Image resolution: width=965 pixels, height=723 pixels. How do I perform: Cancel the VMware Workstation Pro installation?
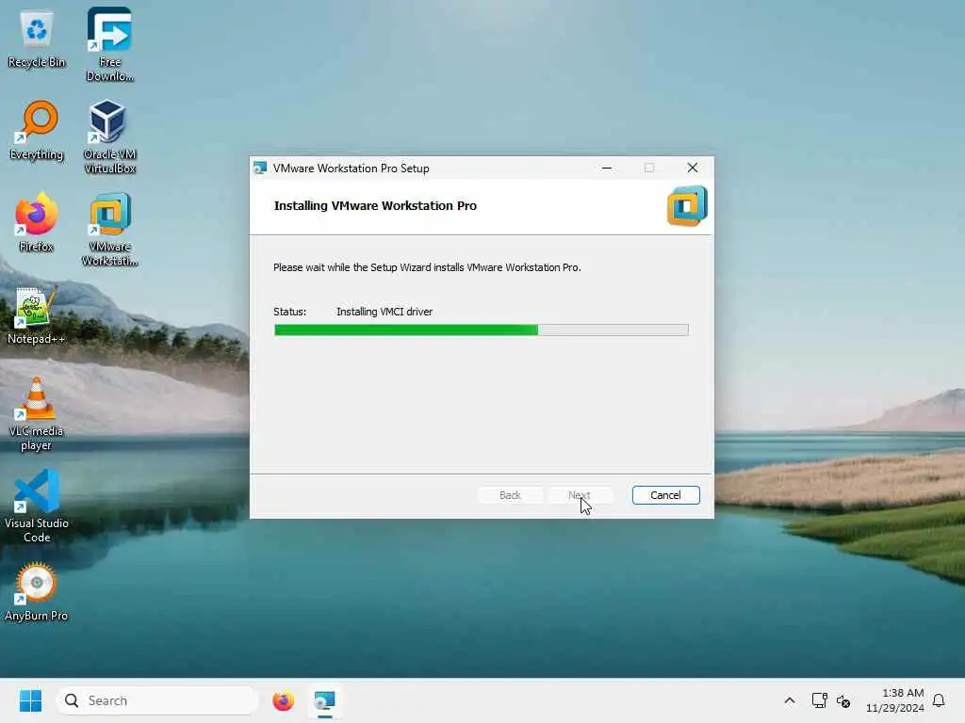pyautogui.click(x=666, y=495)
